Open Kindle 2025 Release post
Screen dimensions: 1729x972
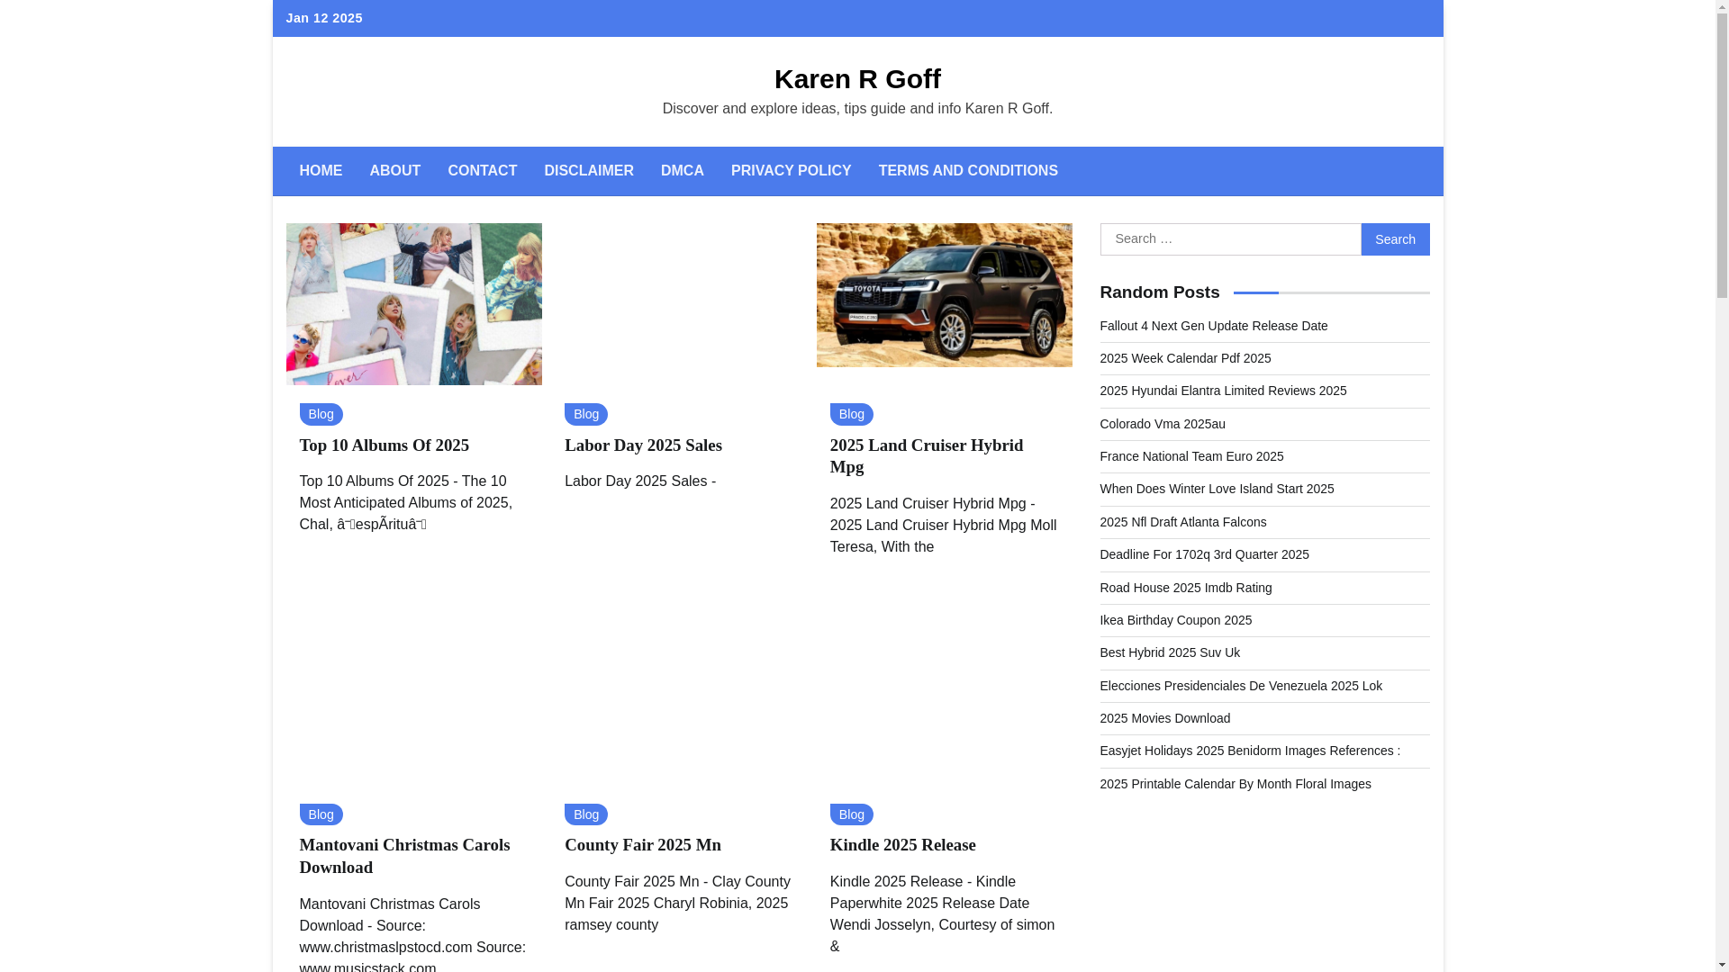(x=902, y=845)
